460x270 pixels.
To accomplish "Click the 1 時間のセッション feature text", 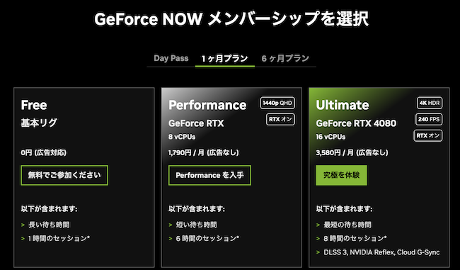I will [x=59, y=239].
